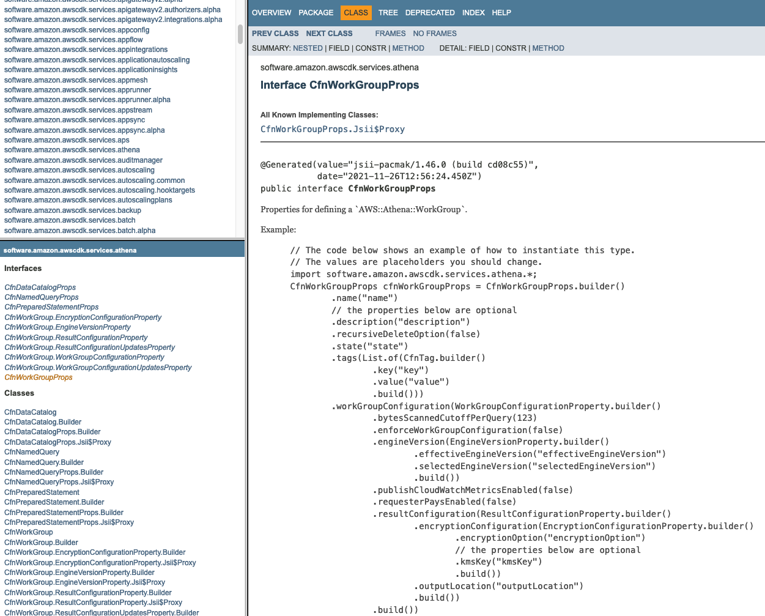Open package software.amazon.awscdk.services.autoscaling
The image size is (765, 616).
(79, 170)
